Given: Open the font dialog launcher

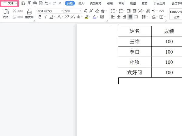Looking at the screenshot, I should tap(107, 21).
